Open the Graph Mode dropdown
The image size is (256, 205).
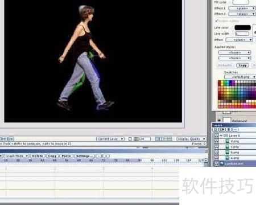(x=16, y=156)
